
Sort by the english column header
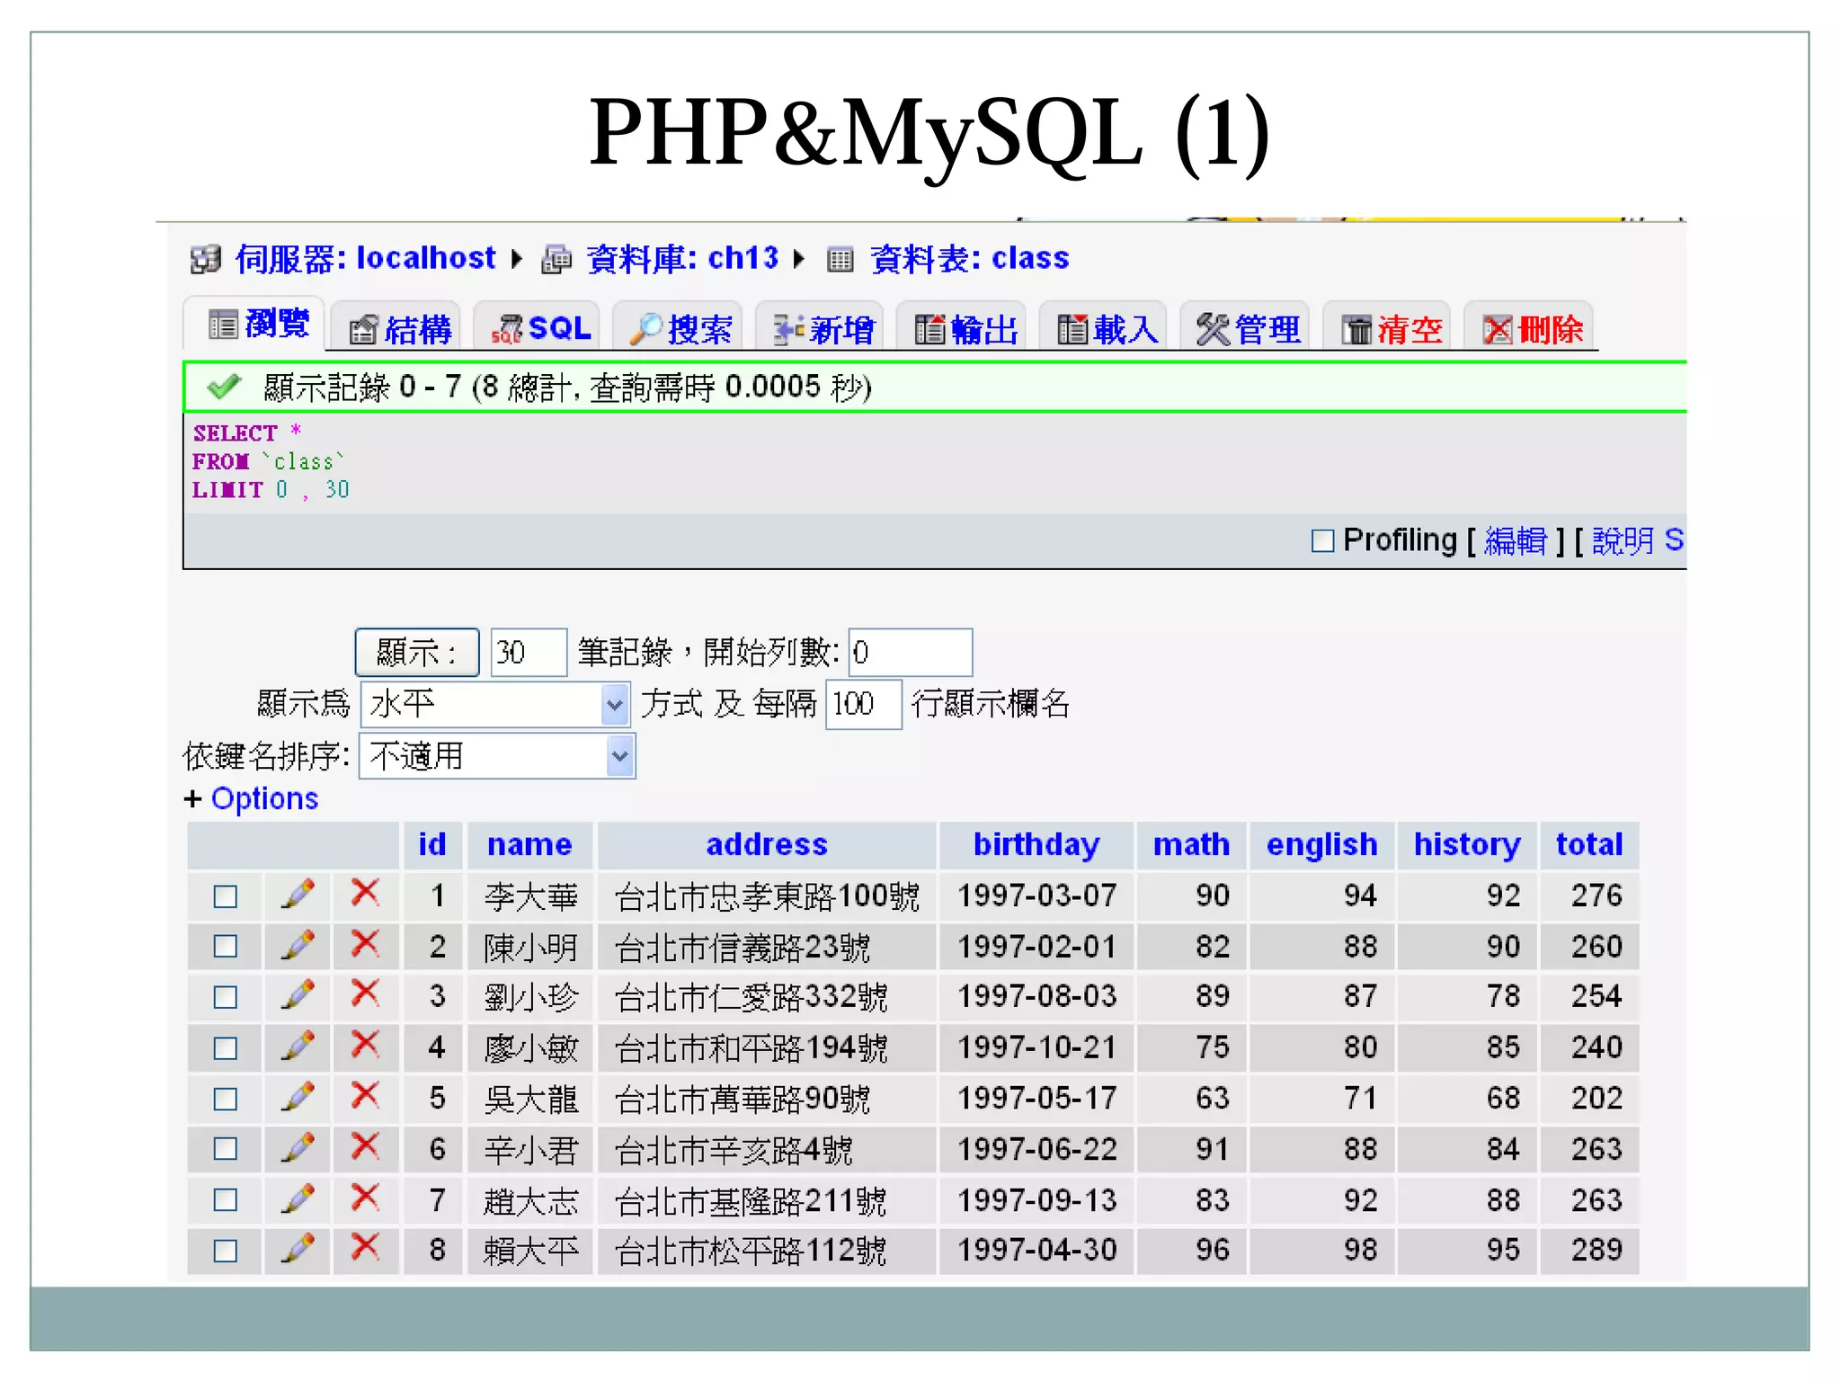click(1321, 844)
